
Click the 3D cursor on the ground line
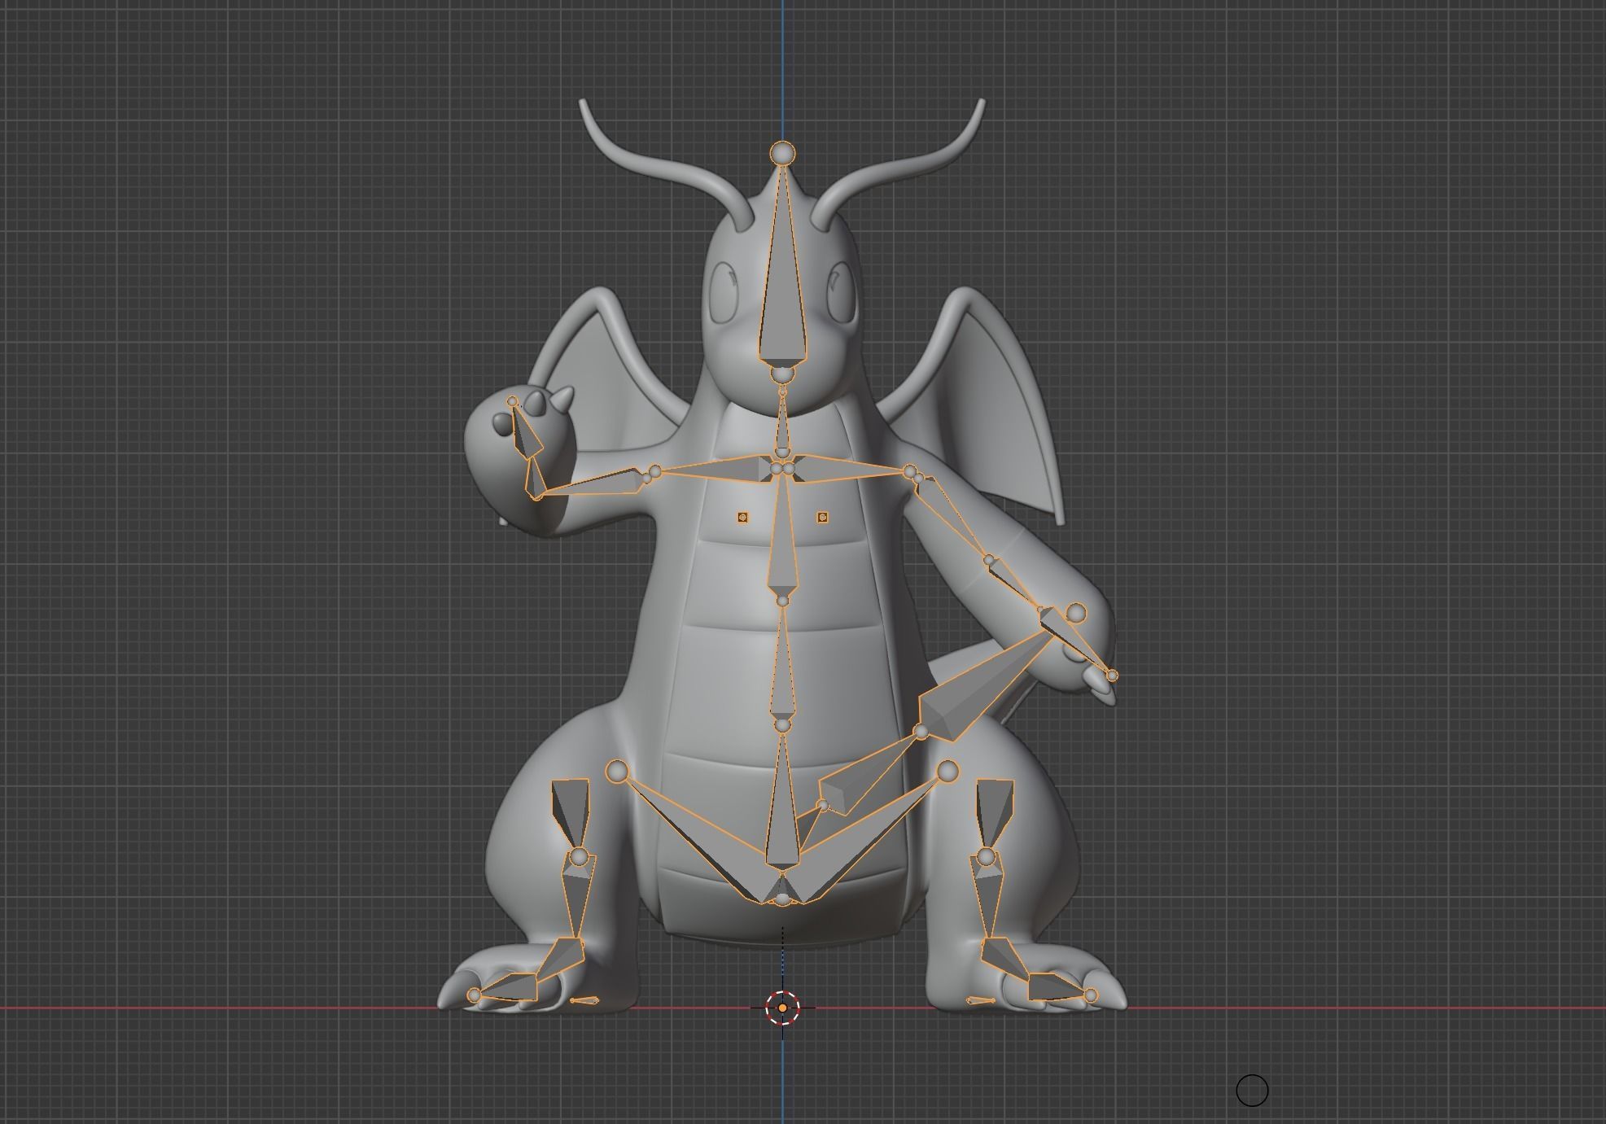click(x=782, y=1008)
